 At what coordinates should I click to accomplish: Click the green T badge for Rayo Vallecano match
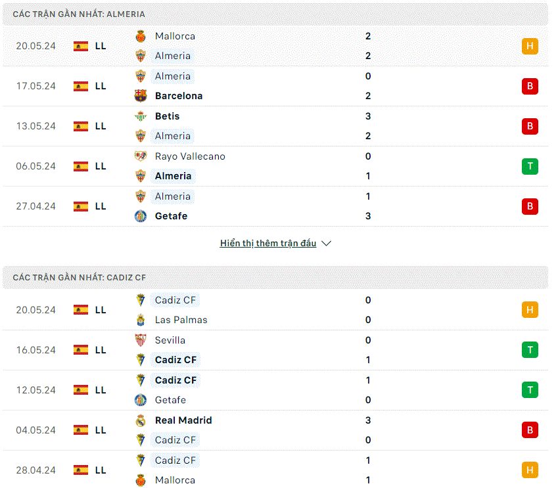point(530,166)
